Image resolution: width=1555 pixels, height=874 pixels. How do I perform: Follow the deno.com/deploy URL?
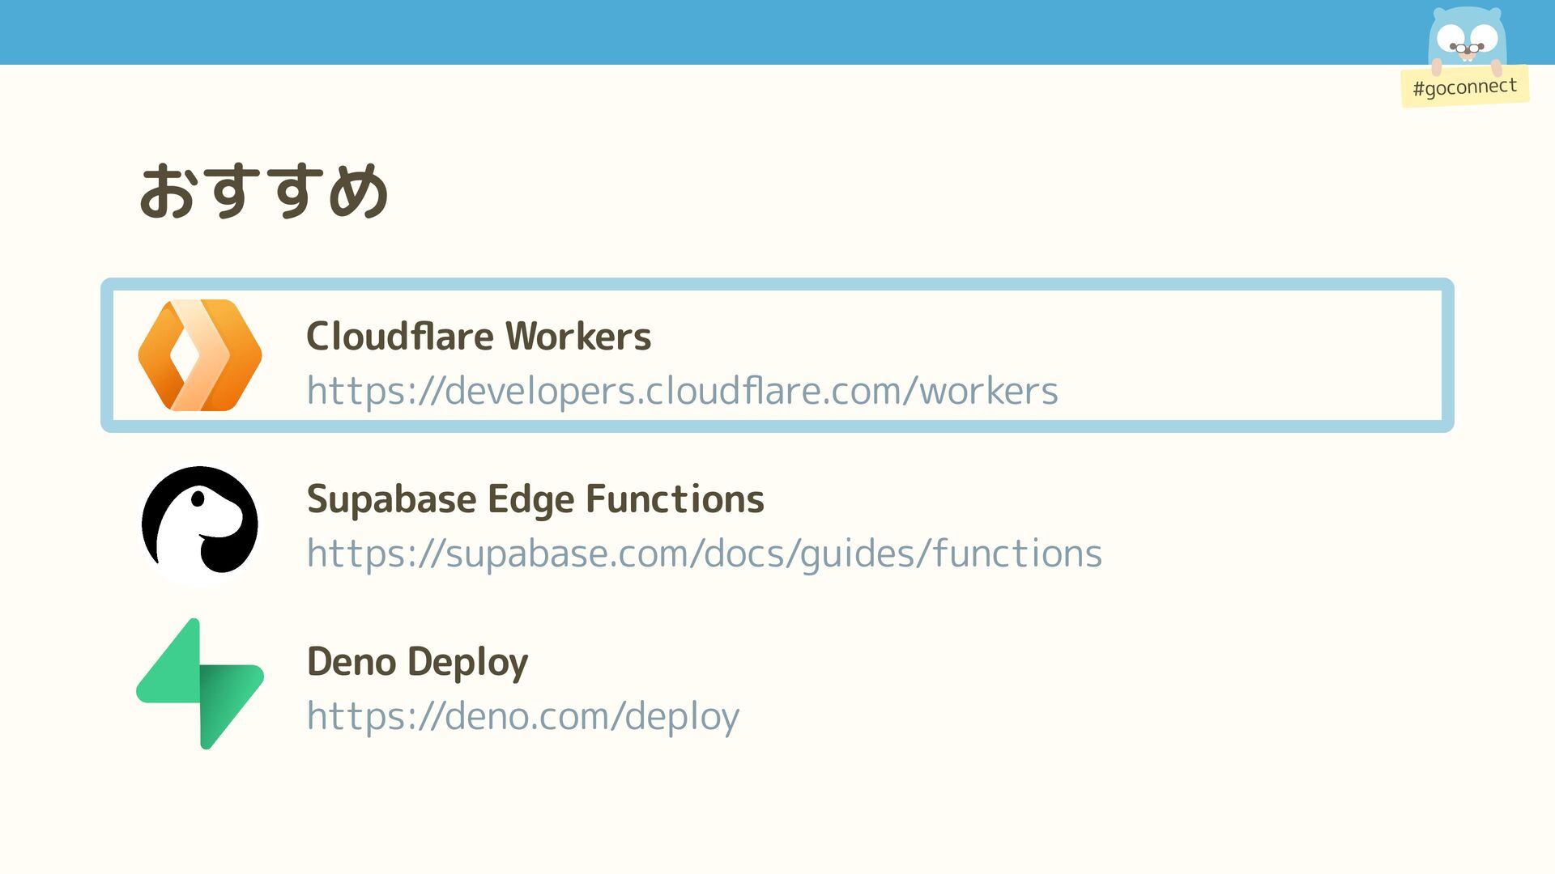pyautogui.click(x=522, y=716)
